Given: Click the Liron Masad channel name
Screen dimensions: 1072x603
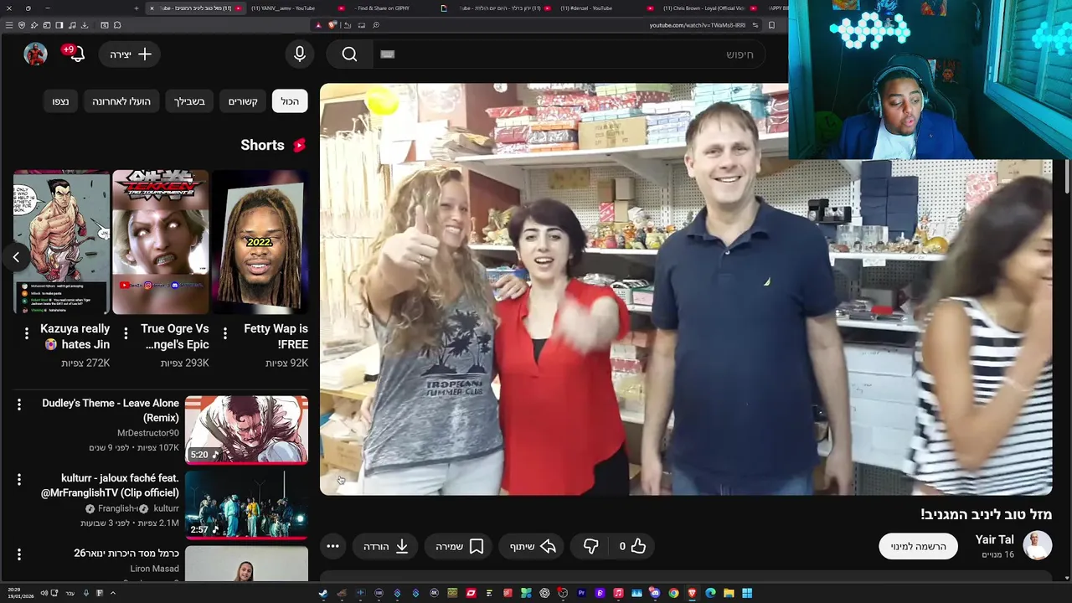Looking at the screenshot, I should click(x=154, y=569).
